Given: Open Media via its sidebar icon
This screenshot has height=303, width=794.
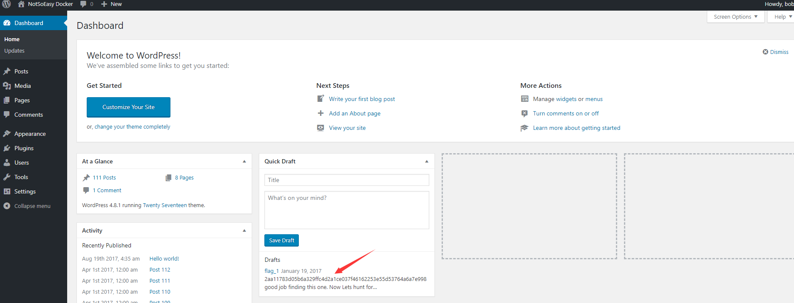Looking at the screenshot, I should pos(7,86).
